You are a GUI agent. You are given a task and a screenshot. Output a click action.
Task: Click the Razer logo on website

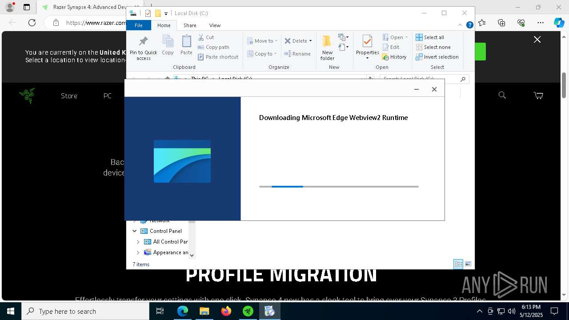coord(27,96)
